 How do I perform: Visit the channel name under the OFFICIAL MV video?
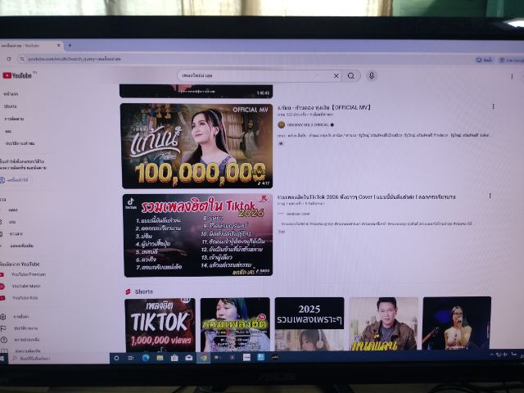pos(309,124)
